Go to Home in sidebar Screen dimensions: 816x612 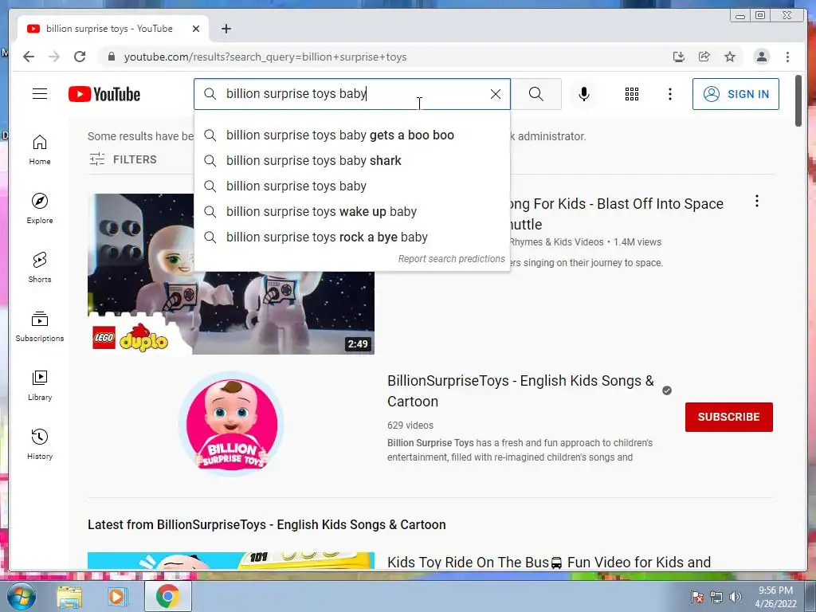40,150
